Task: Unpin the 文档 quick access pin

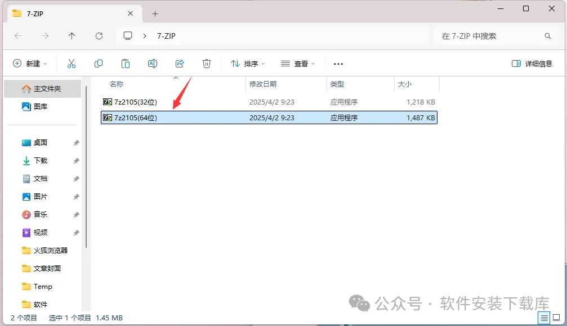Action: click(77, 179)
